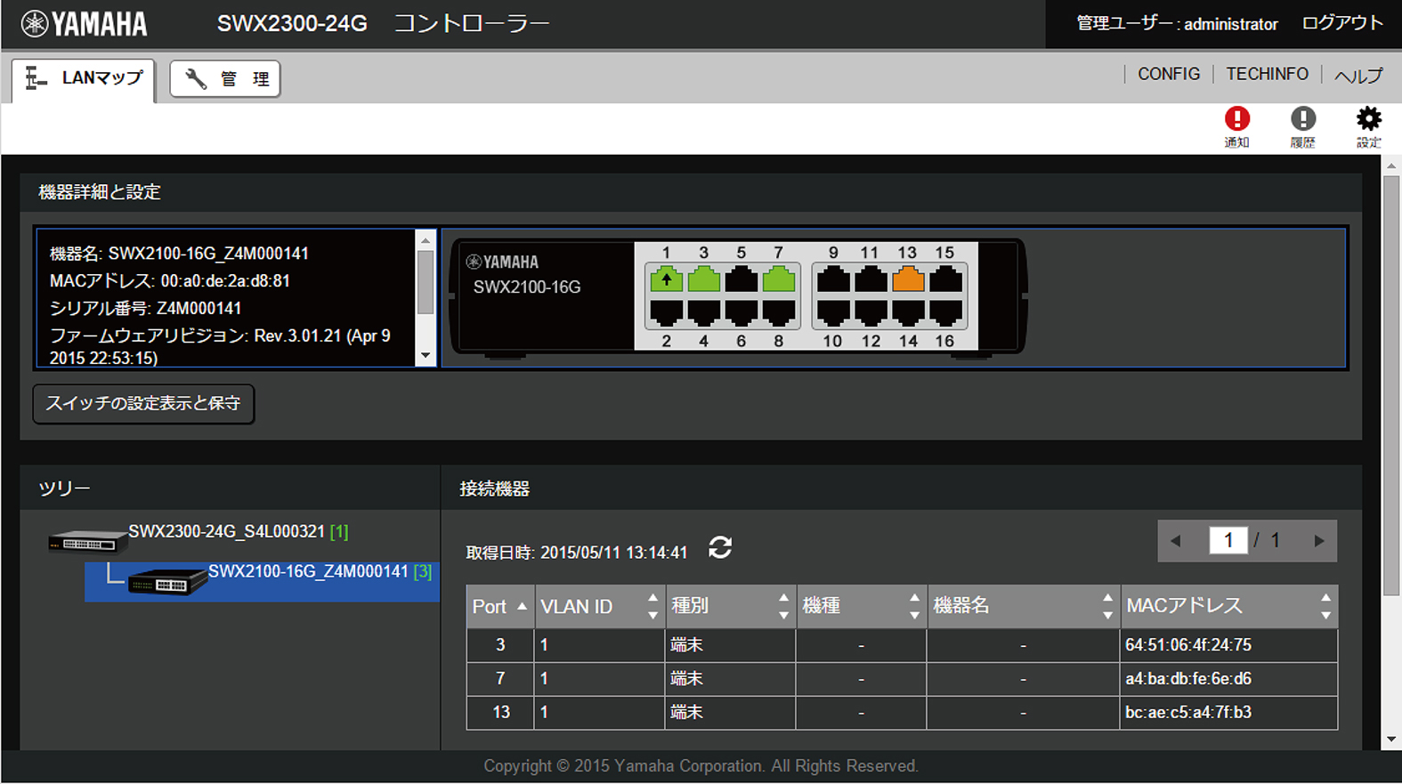Click green port 7 on switch diagram
The image size is (1402, 784).
pos(779,280)
